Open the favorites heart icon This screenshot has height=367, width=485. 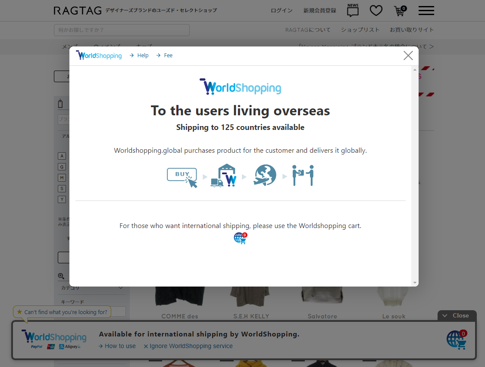(x=376, y=10)
